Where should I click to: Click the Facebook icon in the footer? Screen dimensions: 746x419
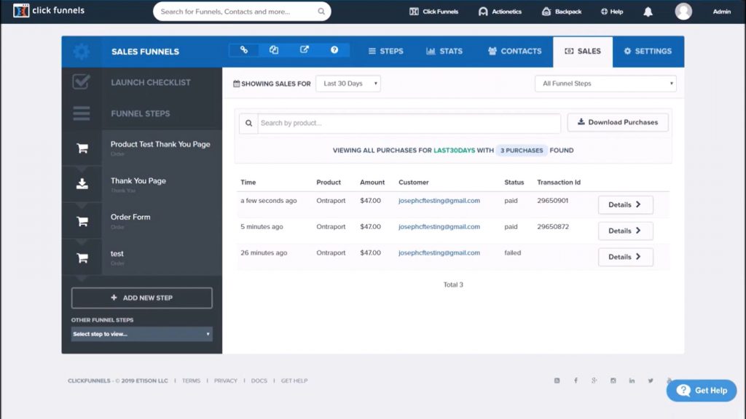[x=576, y=380]
